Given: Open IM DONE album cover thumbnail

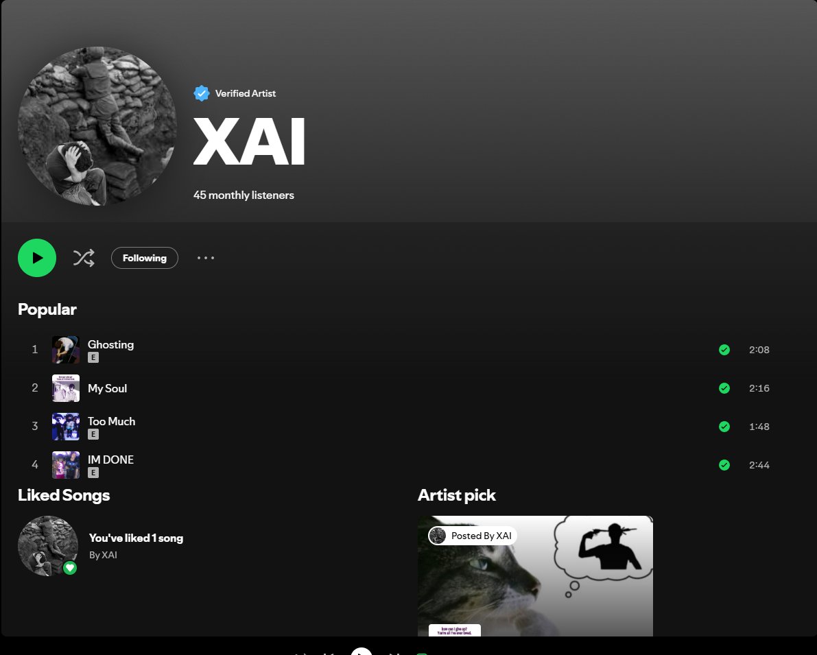Looking at the screenshot, I should coord(66,465).
